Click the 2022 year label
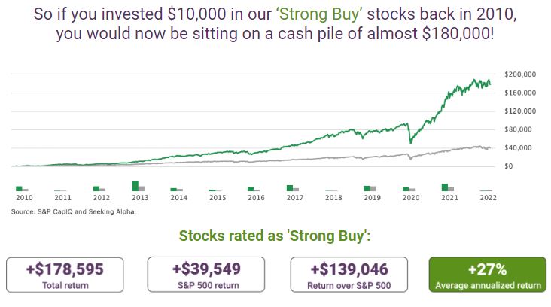551x307 pixels. click(489, 197)
